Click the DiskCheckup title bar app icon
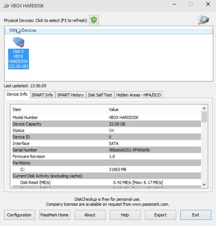 tap(6, 6)
